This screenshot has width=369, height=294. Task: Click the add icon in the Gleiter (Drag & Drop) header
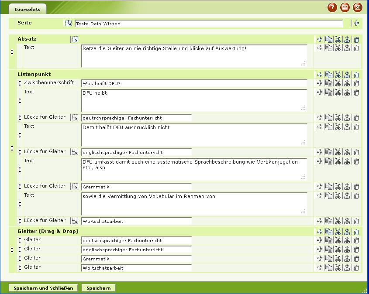(x=319, y=232)
